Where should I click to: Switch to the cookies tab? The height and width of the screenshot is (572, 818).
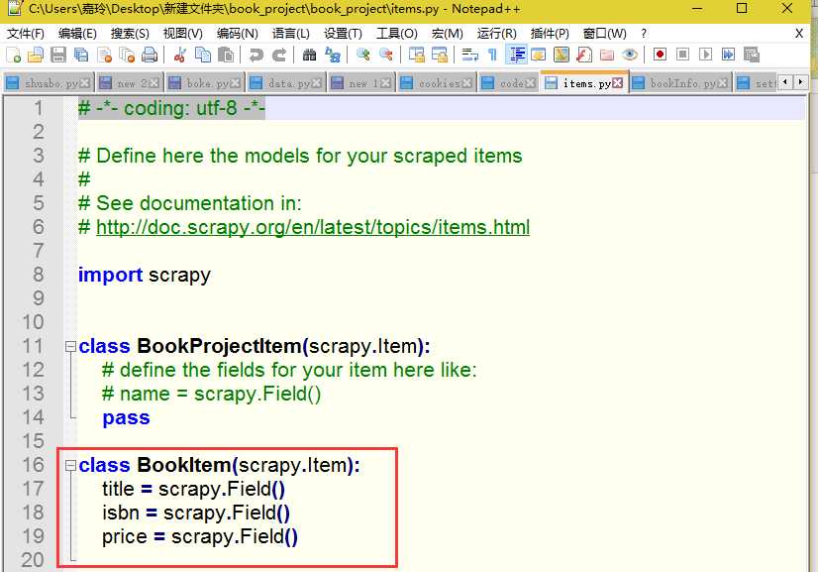point(437,83)
